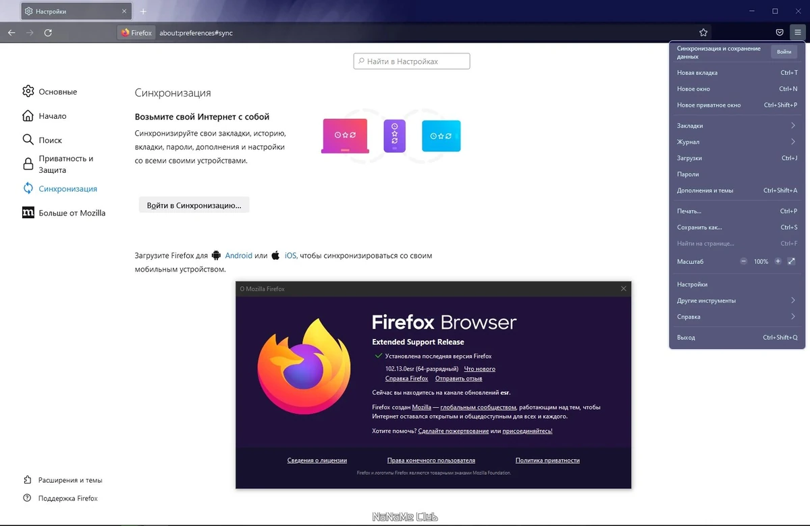Image resolution: width=810 pixels, height=526 pixels.
Task: Select Новое окно menu item
Action: pos(737,88)
